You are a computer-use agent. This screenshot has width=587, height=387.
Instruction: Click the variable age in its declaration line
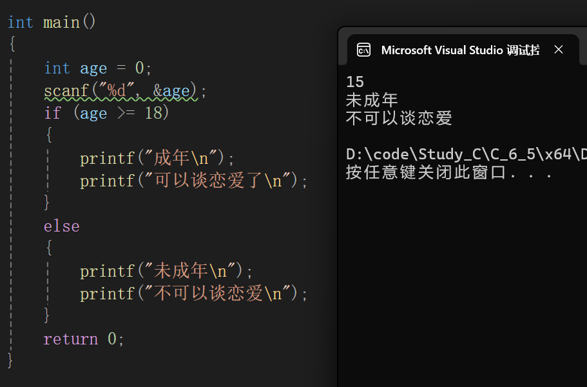tap(93, 68)
